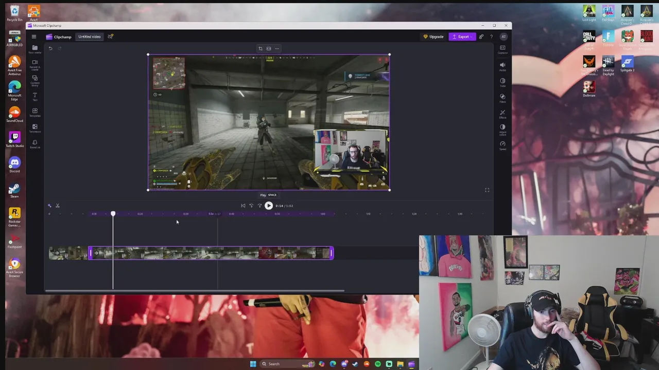
Task: Click the Upgrade button
Action: (x=433, y=36)
